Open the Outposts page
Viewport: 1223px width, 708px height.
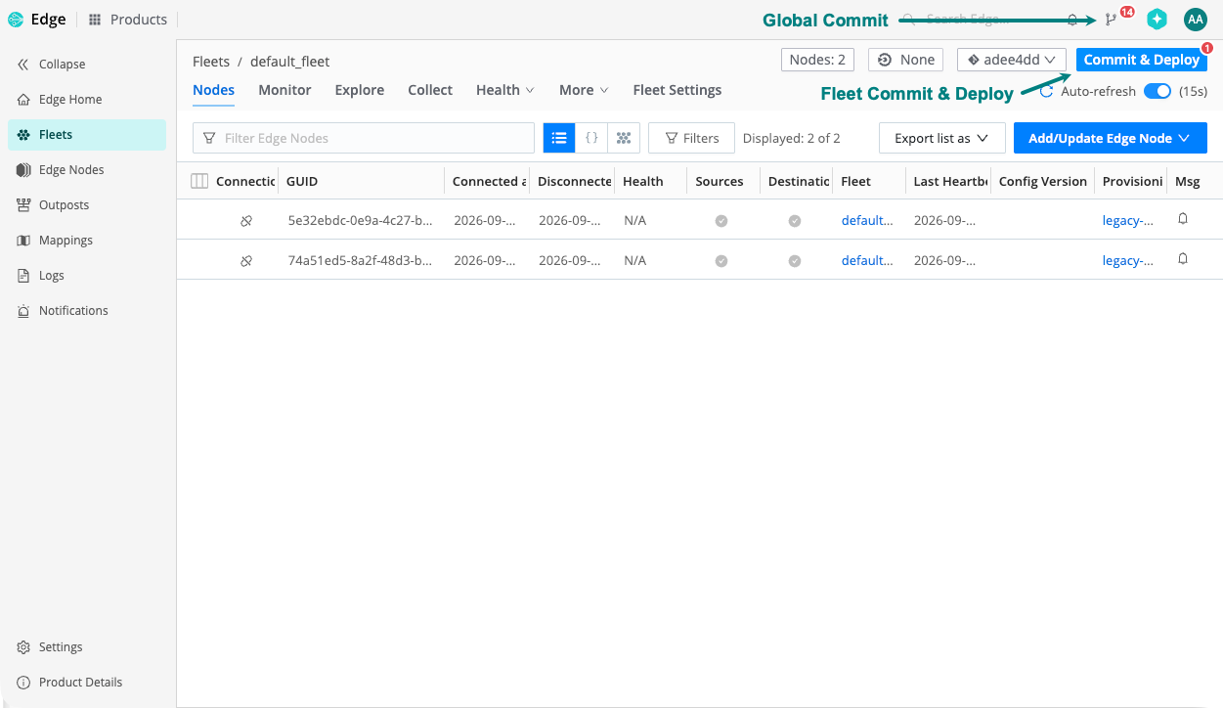[x=53, y=205]
